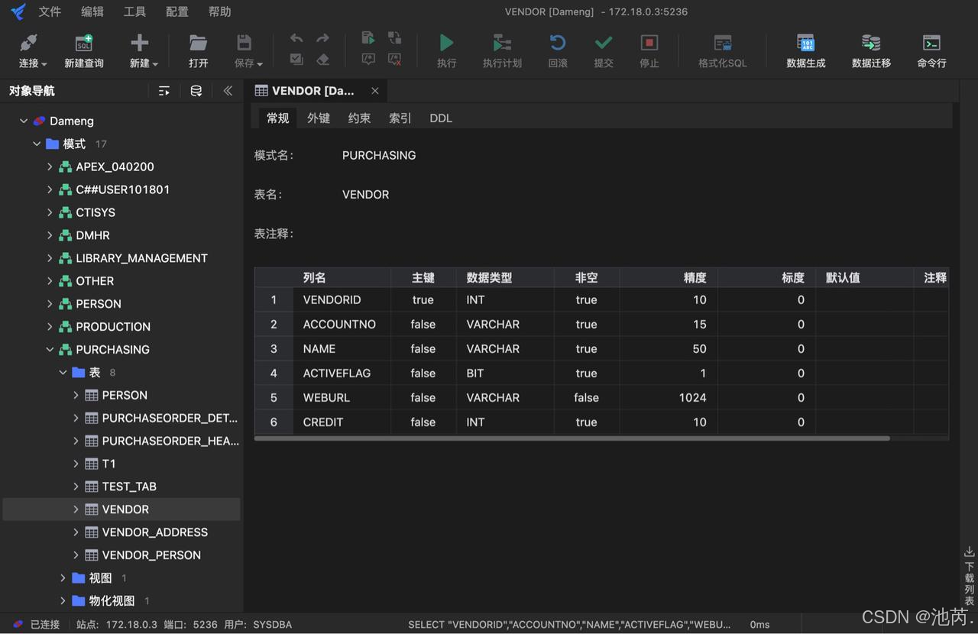Expand the VENDOR_ADDRESS table node
The width and height of the screenshot is (978, 634).
pyautogui.click(x=75, y=532)
